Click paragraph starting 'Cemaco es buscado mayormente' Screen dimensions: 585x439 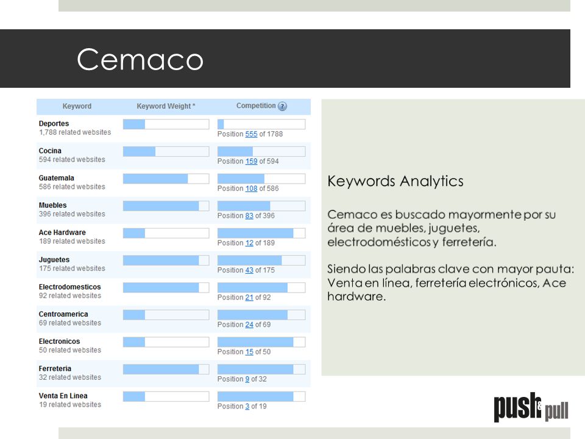(x=442, y=229)
